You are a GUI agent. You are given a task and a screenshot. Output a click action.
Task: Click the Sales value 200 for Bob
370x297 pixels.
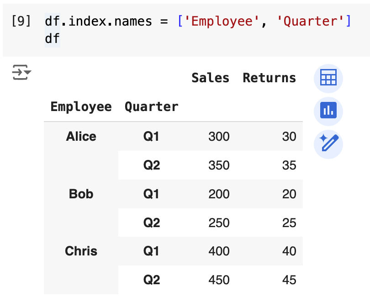click(x=219, y=194)
